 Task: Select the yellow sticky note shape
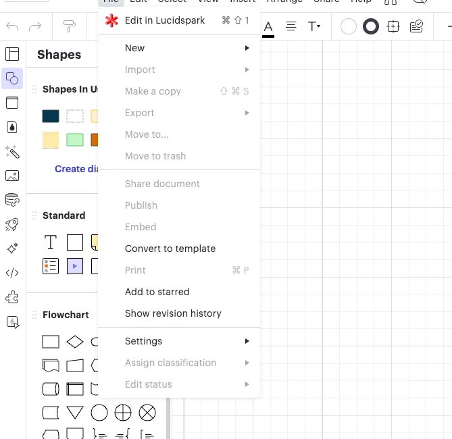coord(51,140)
